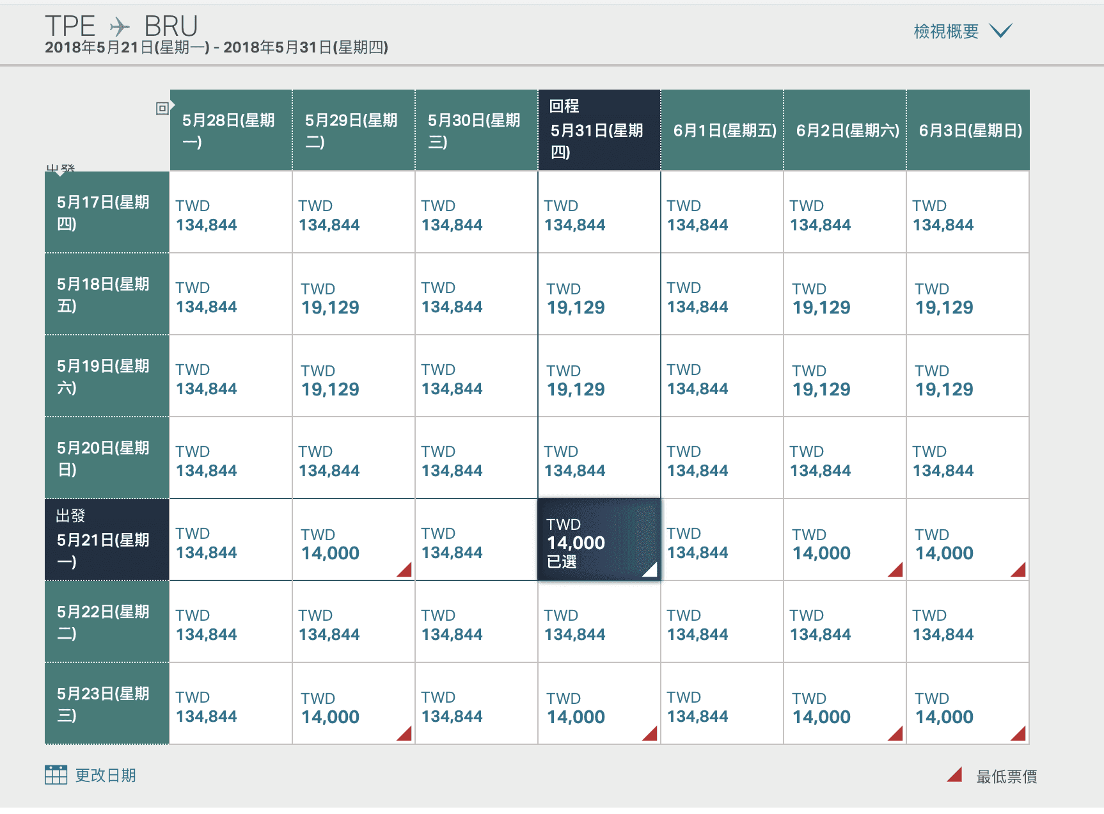Viewport: 1104px width, 814px height.
Task: Expand the 檢視概要 summary chevron
Action: 1000,31
